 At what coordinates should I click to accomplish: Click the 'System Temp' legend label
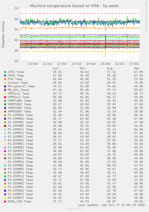point(18,83)
